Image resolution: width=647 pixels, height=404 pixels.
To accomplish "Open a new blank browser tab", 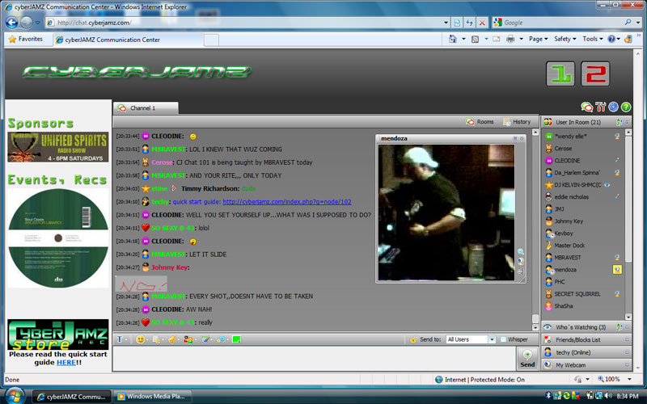I will (x=211, y=40).
